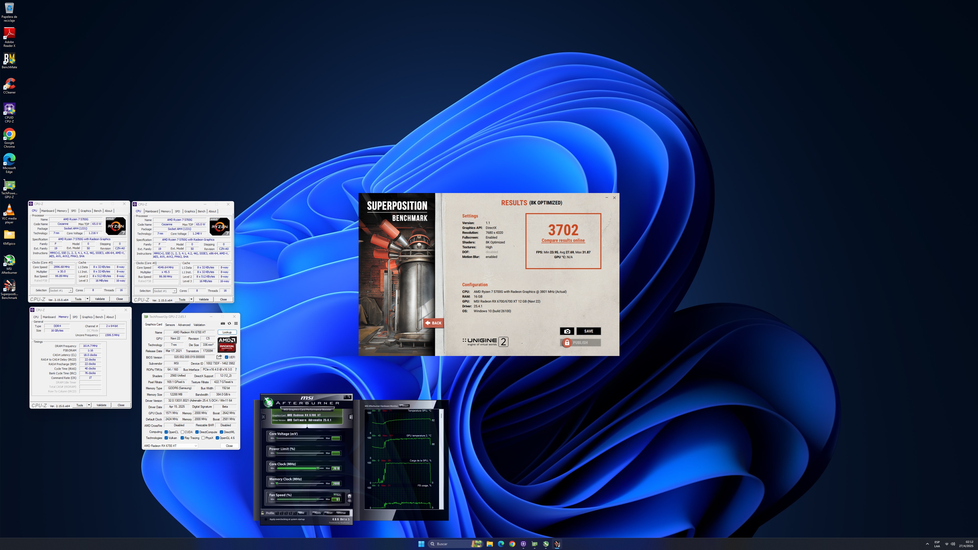This screenshot has width=978, height=550.
Task: Click the MSI Afterburner taskbar icon
Action: point(546,544)
